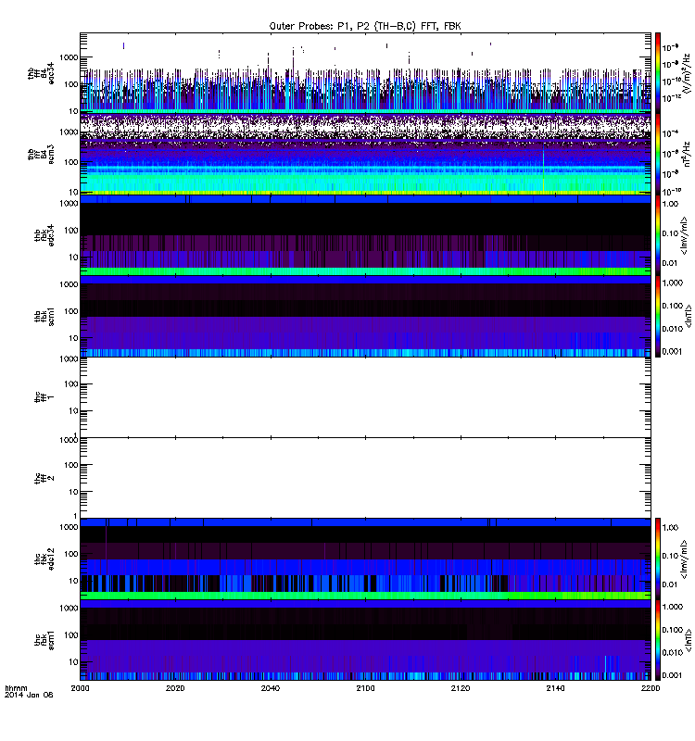Select the 'thb fff 64 scm3' panel label
The width and height of the screenshot is (695, 741).
[41, 155]
